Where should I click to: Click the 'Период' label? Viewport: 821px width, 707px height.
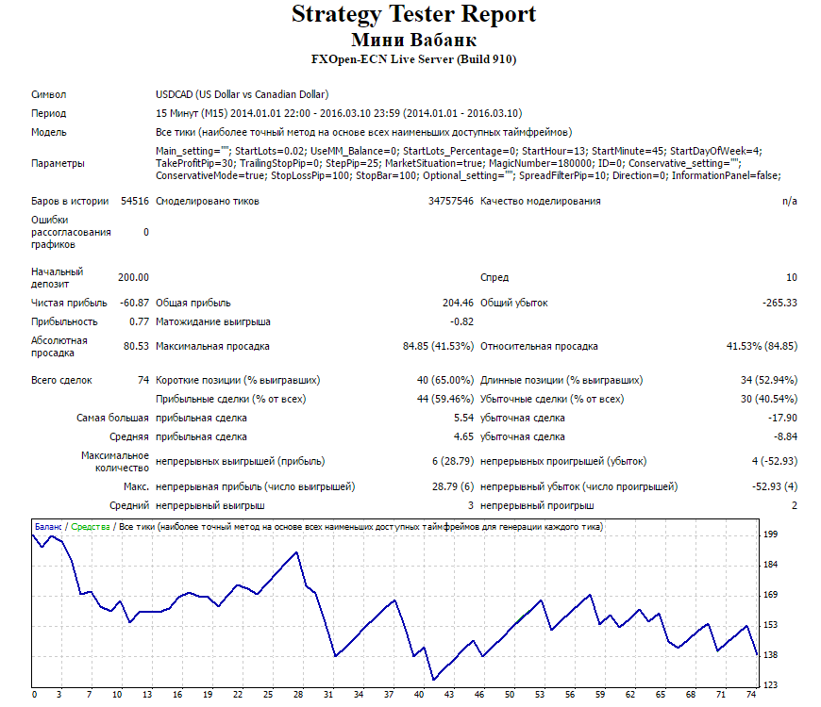click(x=49, y=113)
